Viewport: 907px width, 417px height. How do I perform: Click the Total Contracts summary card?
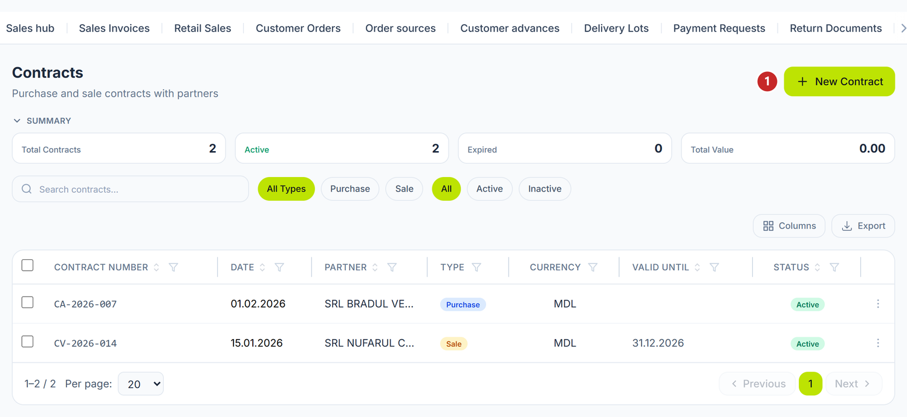pyautogui.click(x=119, y=149)
